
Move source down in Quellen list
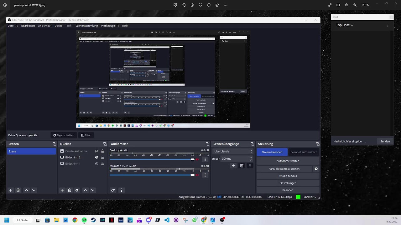pyautogui.click(x=93, y=190)
